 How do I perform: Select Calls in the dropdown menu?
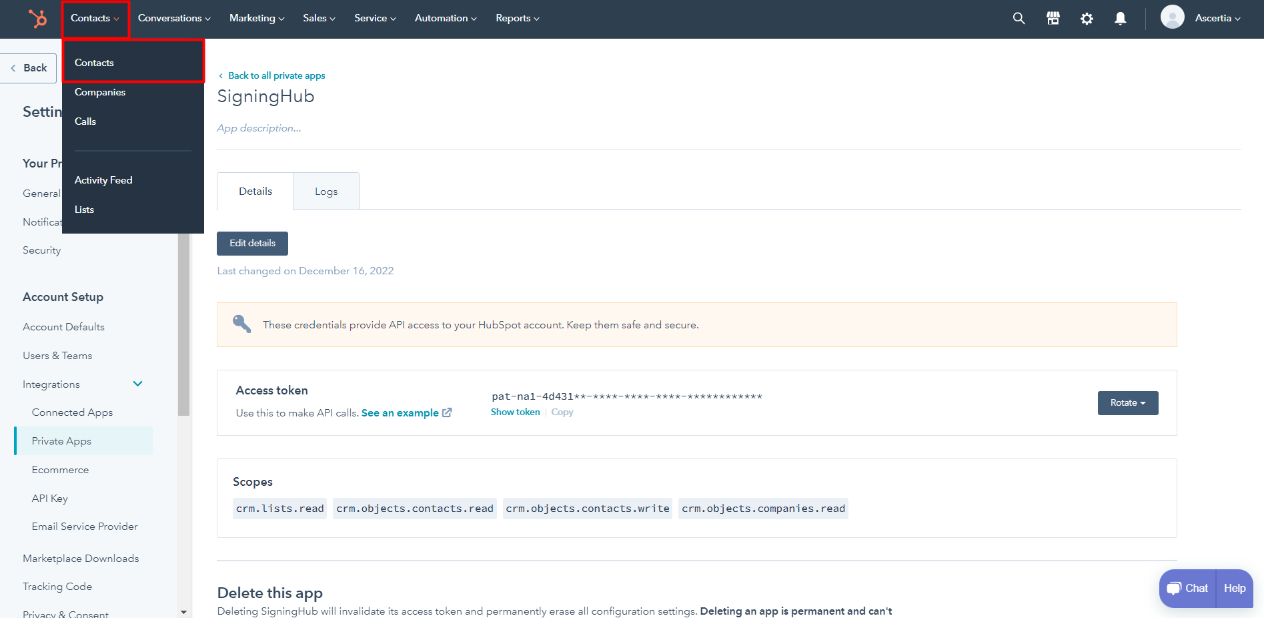(133, 121)
